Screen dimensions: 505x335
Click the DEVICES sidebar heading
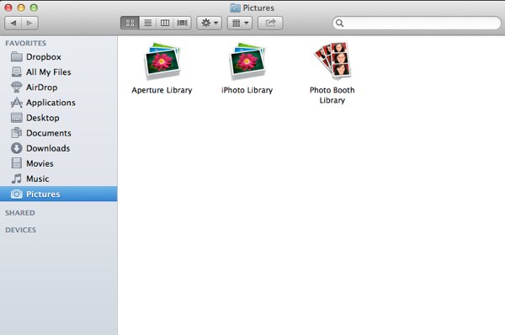(x=20, y=230)
